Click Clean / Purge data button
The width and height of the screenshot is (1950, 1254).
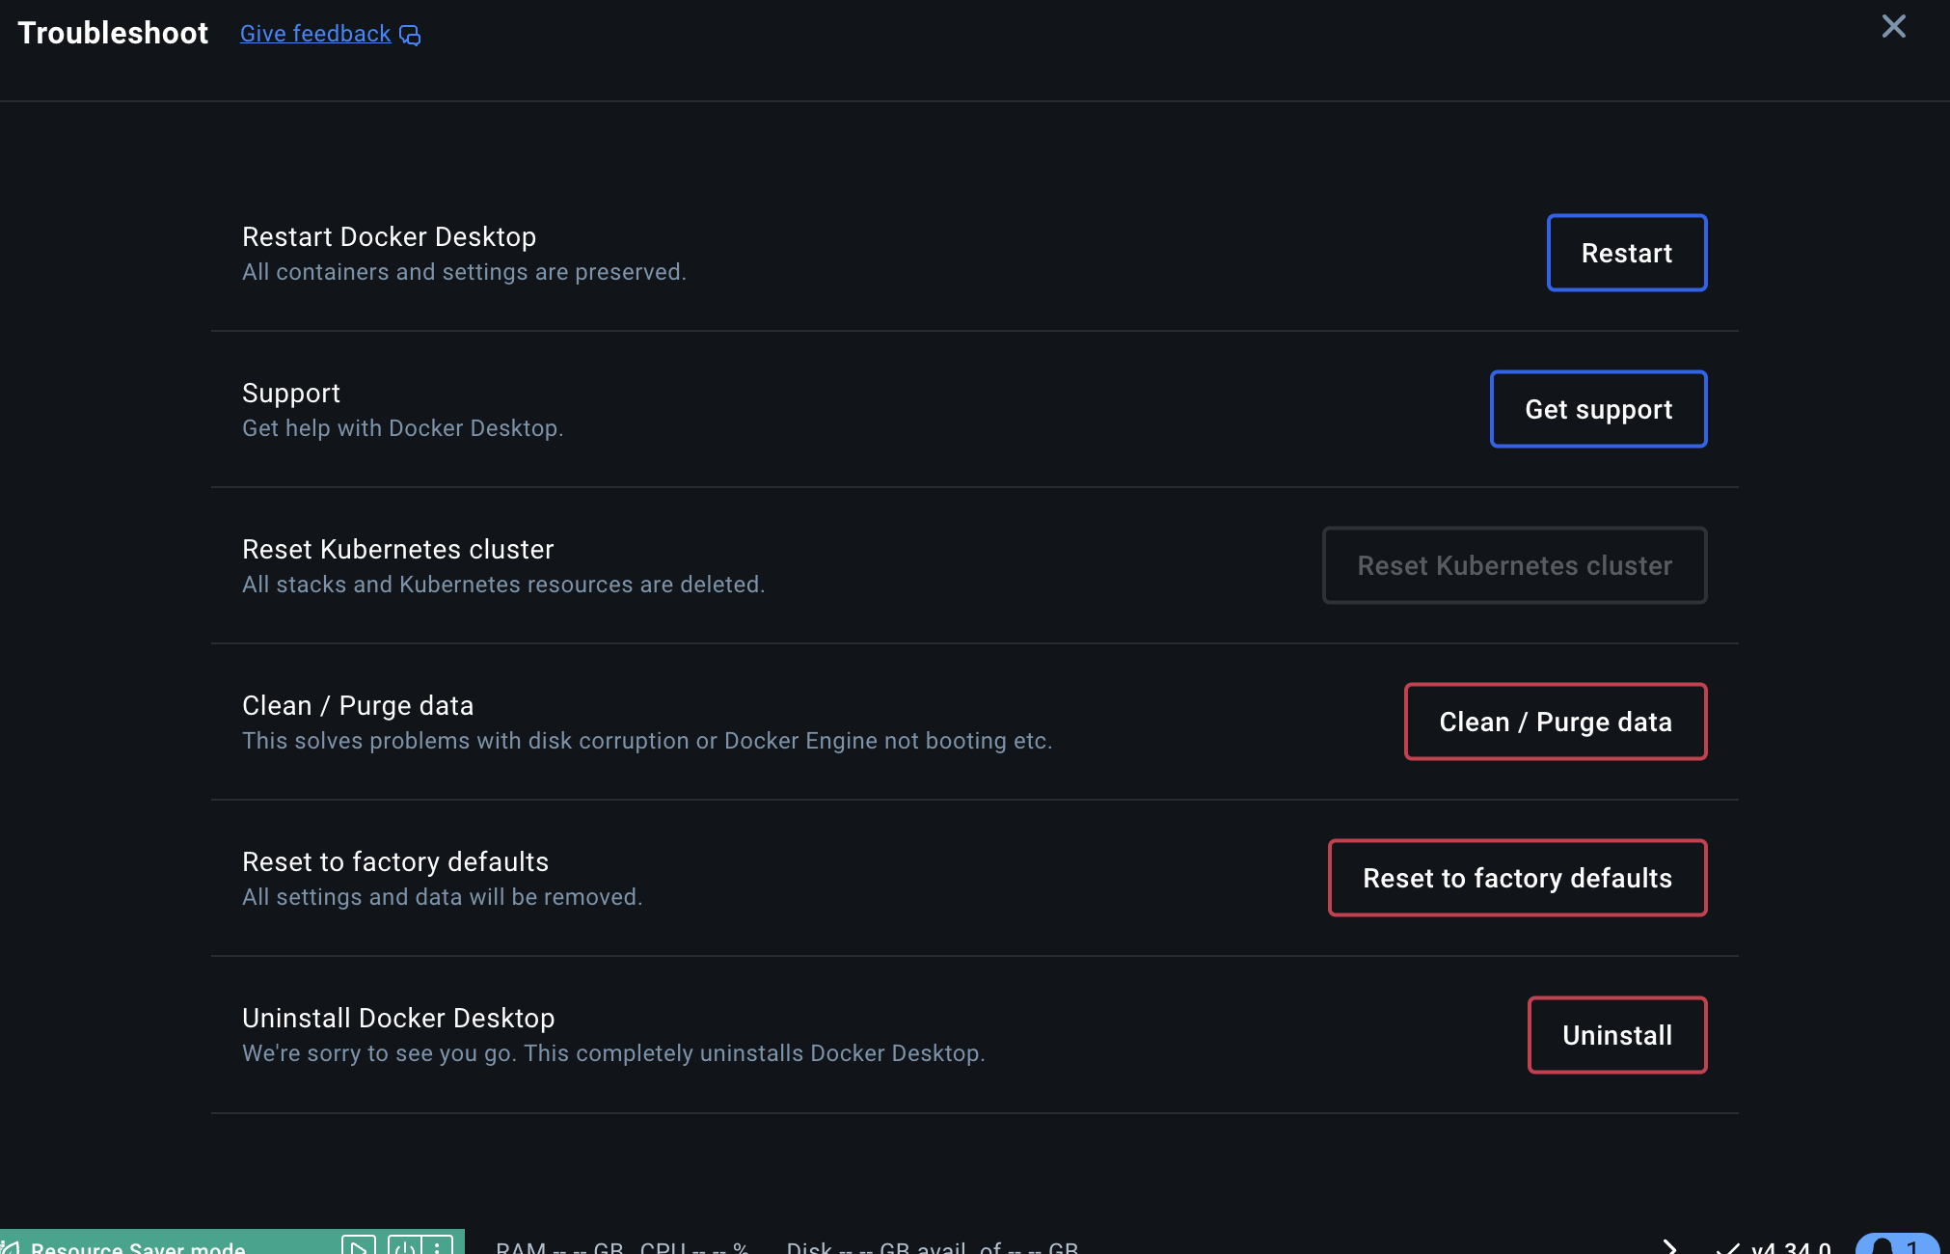1556,722
